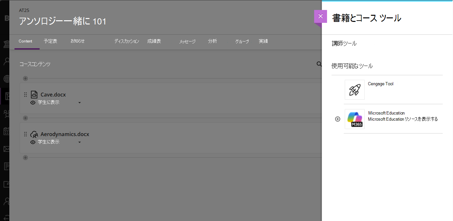Open the お知らせ tab
This screenshot has width=453, height=221.
(78, 41)
